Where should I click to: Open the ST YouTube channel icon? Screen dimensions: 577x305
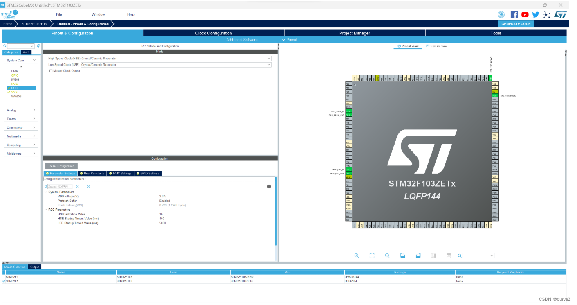point(525,14)
